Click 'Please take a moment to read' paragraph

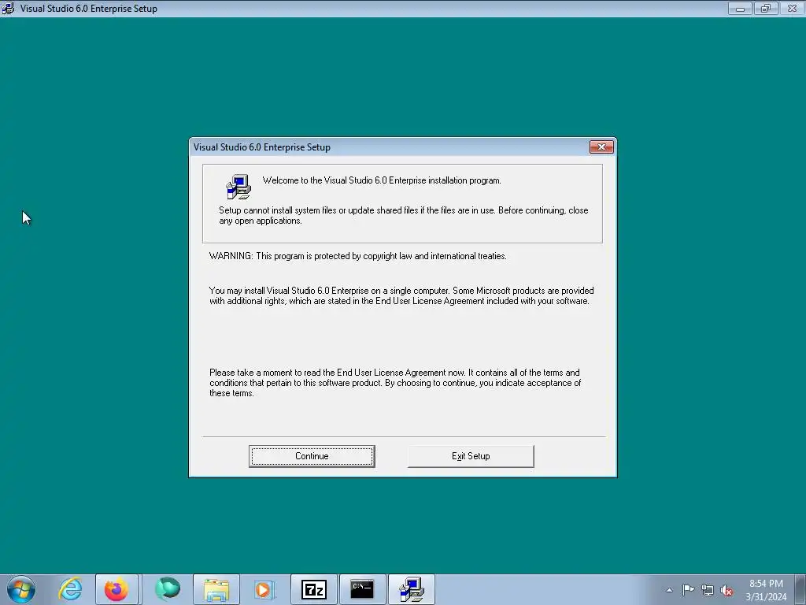click(x=395, y=383)
